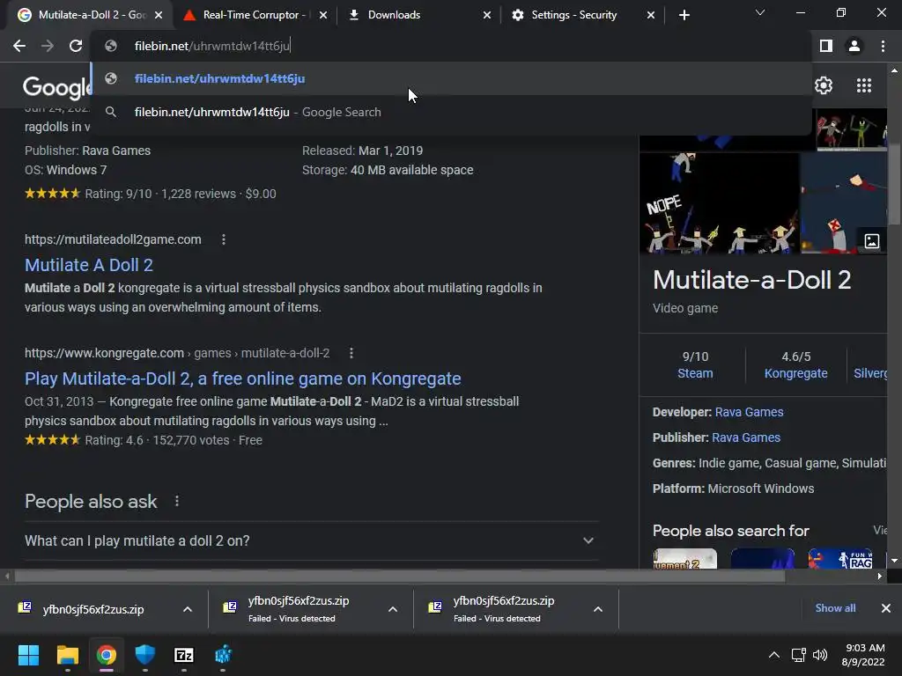The image size is (902, 676).
Task: Open File Explorer from the taskbar
Action: coord(67,655)
